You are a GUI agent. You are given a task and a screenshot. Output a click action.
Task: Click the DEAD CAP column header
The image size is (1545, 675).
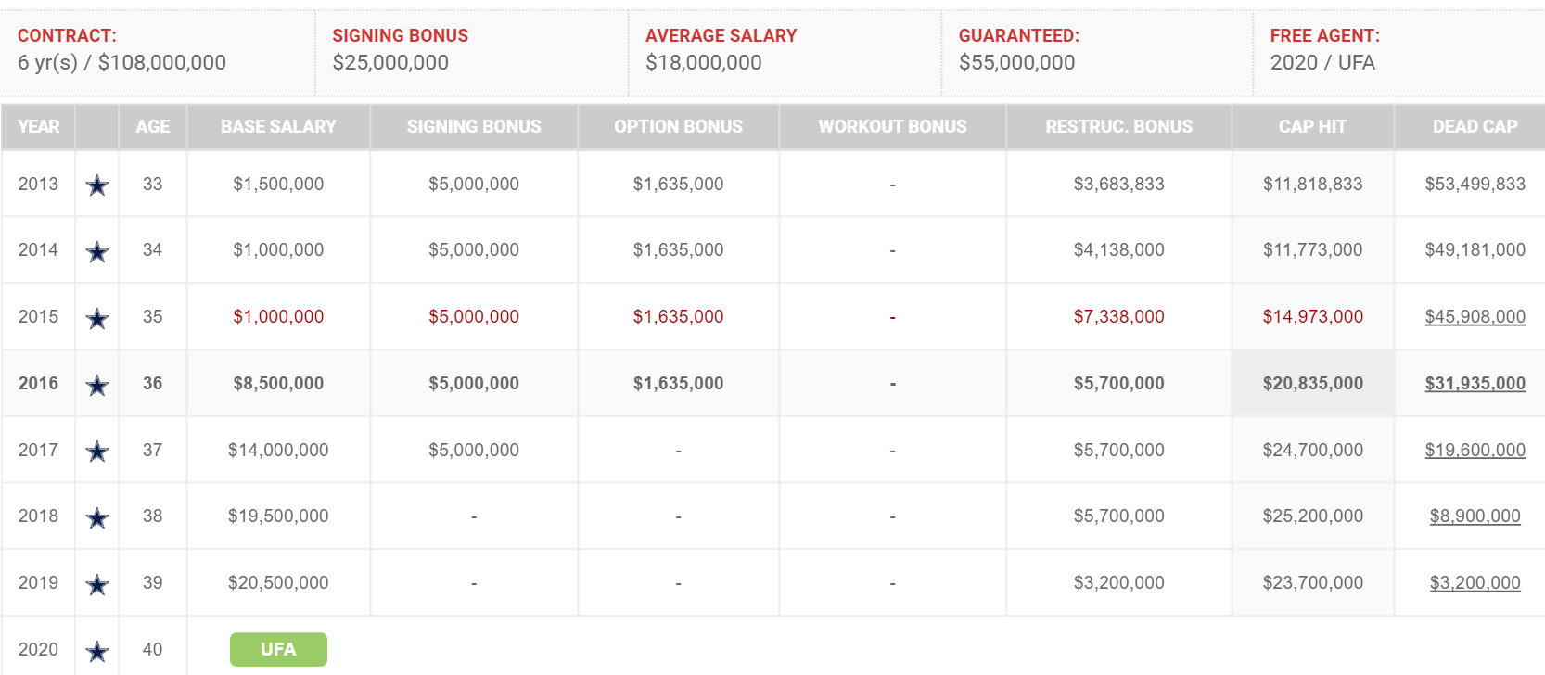[x=1475, y=127]
